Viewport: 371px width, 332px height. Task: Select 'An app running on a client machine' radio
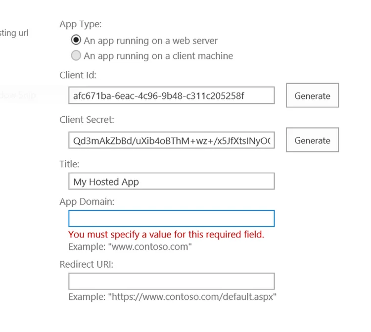tap(76, 55)
